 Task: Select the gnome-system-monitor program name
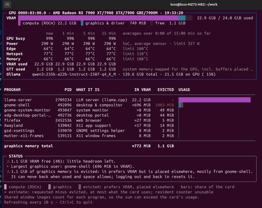coord(27,110)
